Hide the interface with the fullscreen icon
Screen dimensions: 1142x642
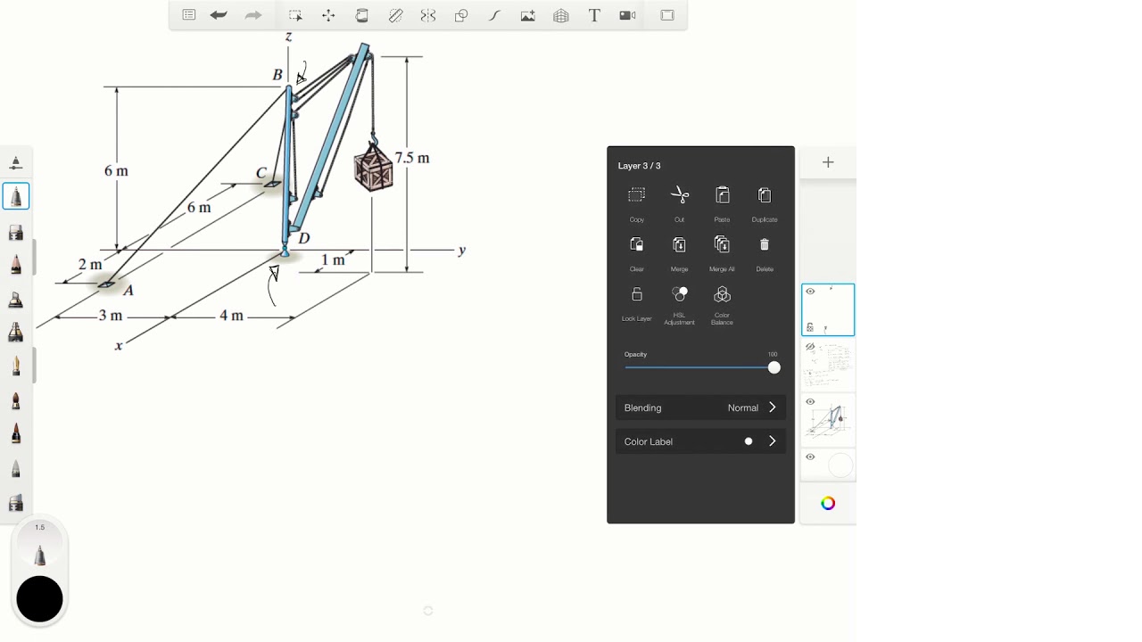point(667,15)
